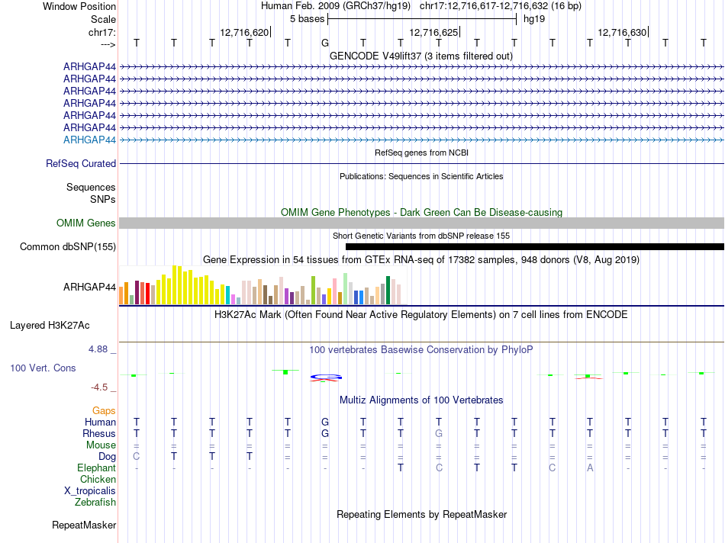Click the SNPs track label
This screenshot has height=543, width=725.
pyautogui.click(x=103, y=199)
